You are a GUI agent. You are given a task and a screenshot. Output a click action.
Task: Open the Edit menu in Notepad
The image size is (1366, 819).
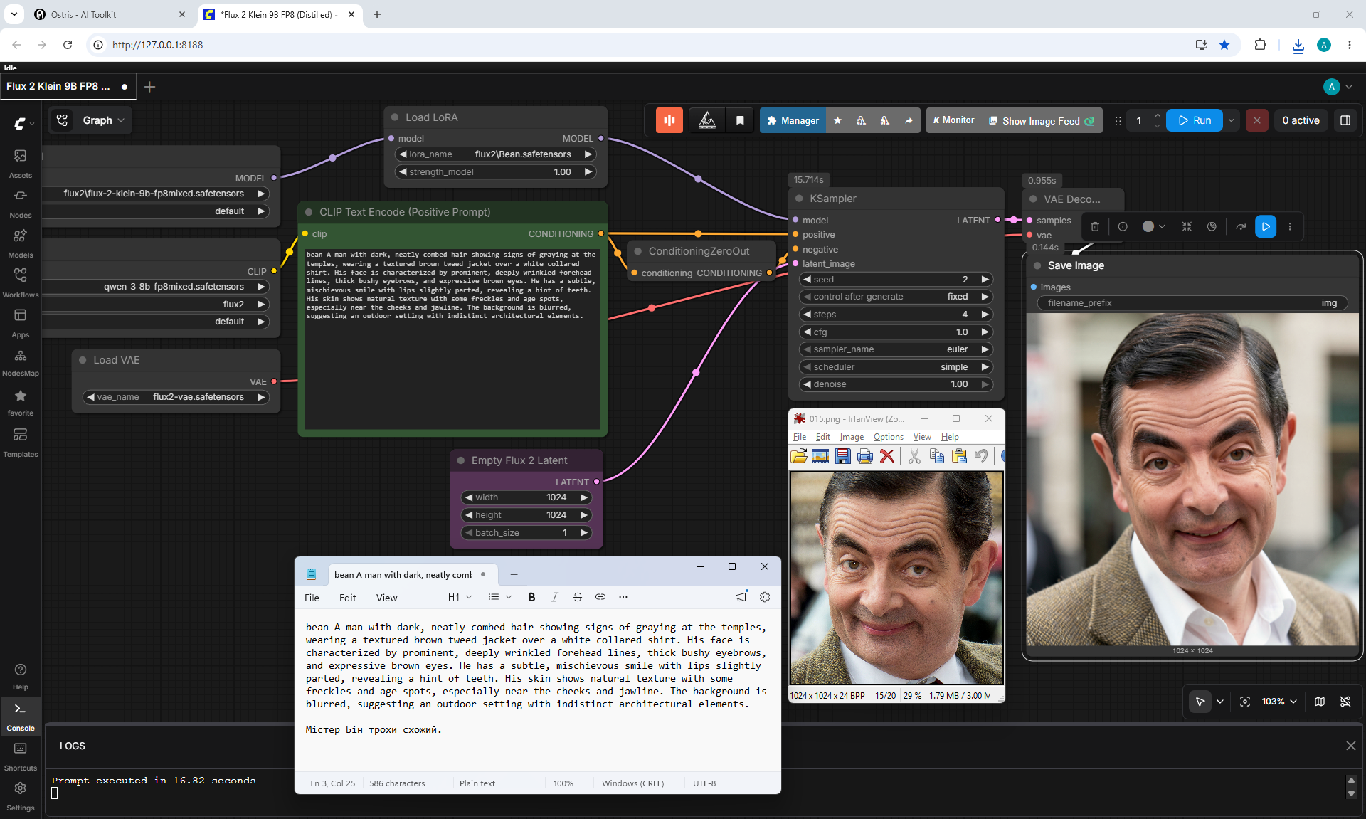[x=347, y=598]
